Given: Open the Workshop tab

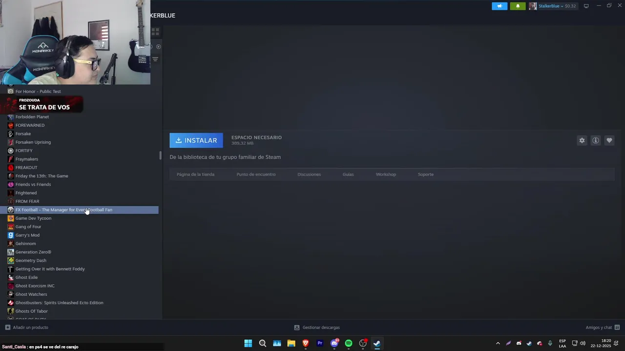Looking at the screenshot, I should point(386,174).
